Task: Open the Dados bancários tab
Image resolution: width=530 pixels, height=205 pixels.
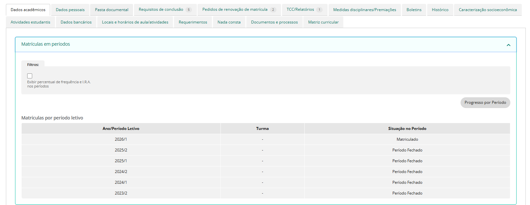Action: pos(76,22)
